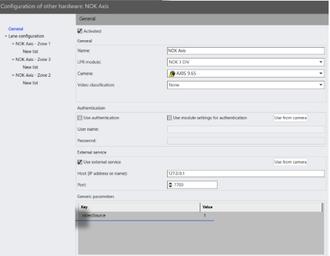The image size is (330, 256).
Task: Click the Port stepper arrows
Action: pyautogui.click(x=171, y=185)
